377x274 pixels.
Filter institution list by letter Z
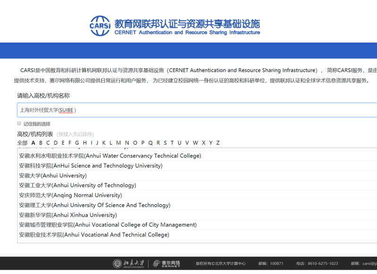coord(218,143)
